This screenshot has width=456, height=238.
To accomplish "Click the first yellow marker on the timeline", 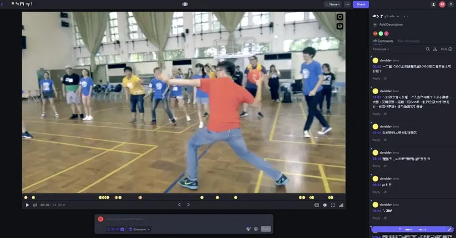I will pos(26,197).
